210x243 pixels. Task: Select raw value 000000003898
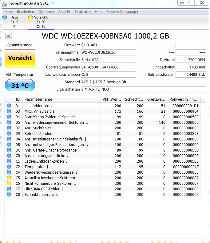(185, 134)
